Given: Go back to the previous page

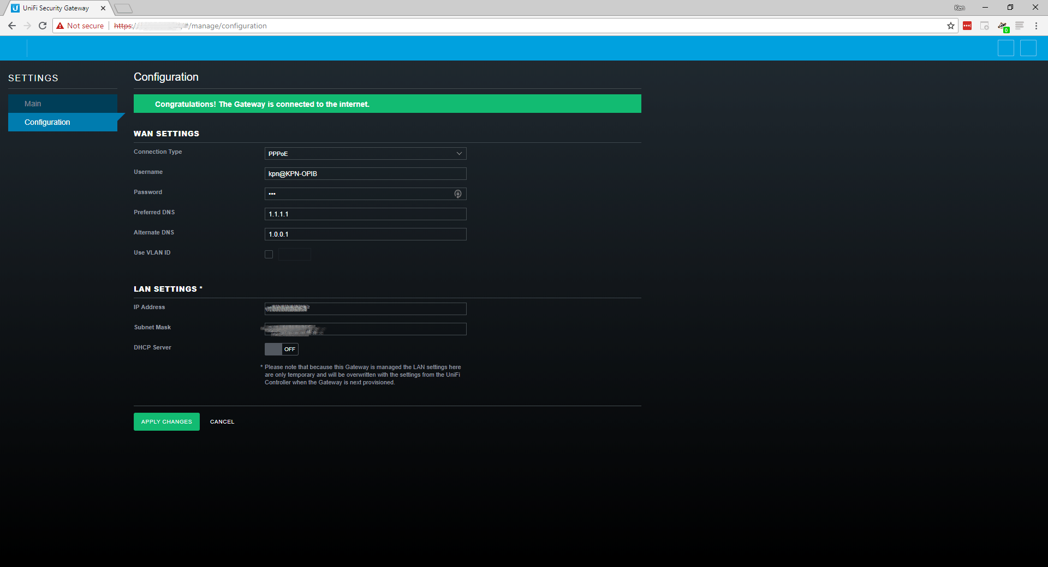Looking at the screenshot, I should [12, 26].
